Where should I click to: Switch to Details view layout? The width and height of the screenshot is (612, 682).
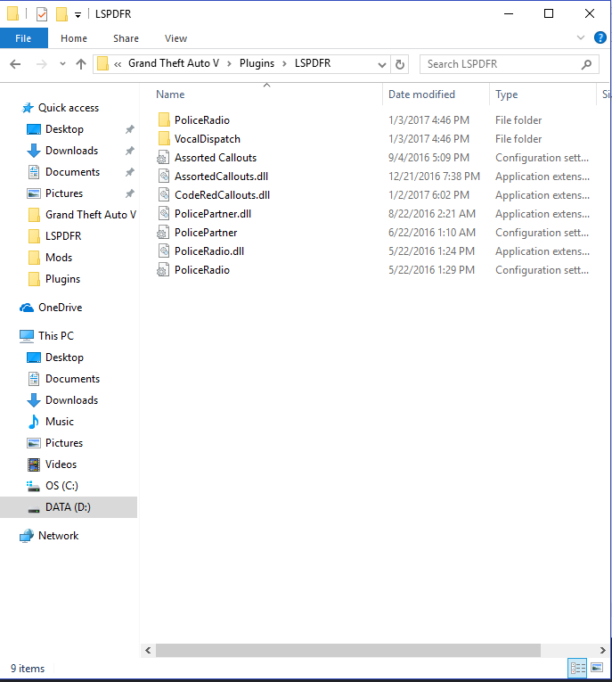click(x=577, y=668)
